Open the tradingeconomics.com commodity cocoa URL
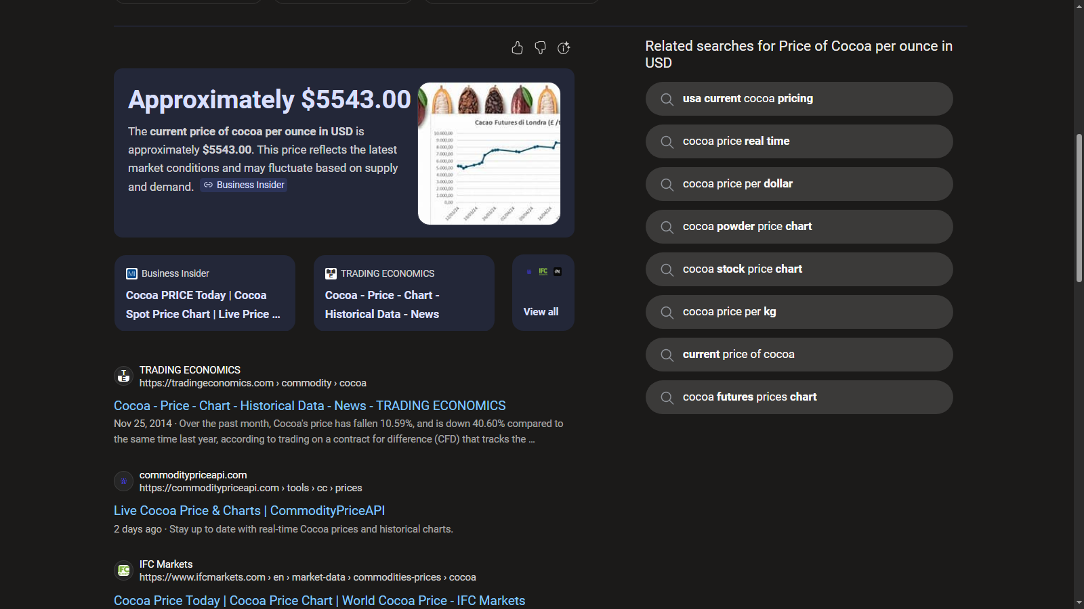Viewport: 1084px width, 609px height. 253,383
